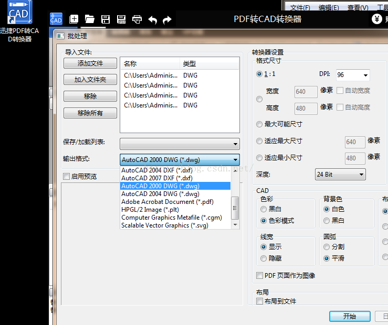Select the 最大可能尺寸 radio option

point(259,124)
